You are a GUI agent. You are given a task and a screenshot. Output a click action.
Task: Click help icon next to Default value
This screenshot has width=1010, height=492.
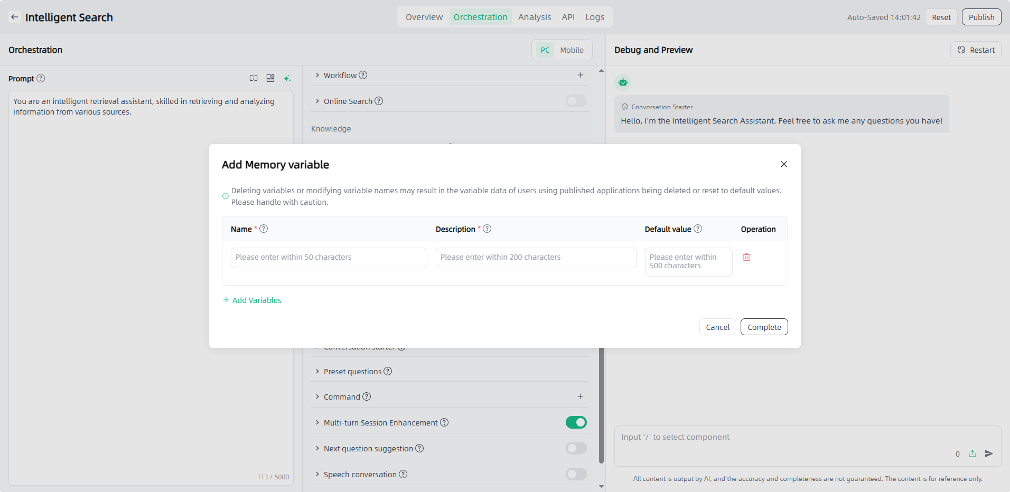pyautogui.click(x=698, y=229)
